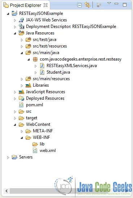Select the JavaScript Resources label
This screenshot has height=198, width=133.
click(46, 92)
